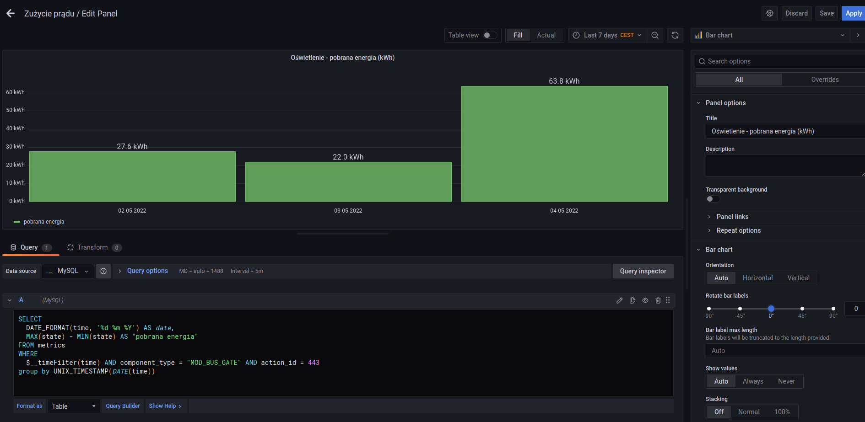Click Bar label max length input
This screenshot has height=422, width=865.
pos(785,351)
